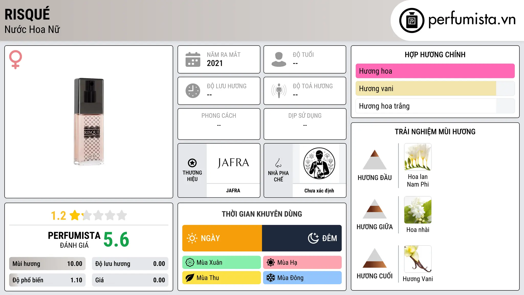The image size is (524, 295).
Task: Click the Hương cuối pyramid icon
Action: point(375,258)
